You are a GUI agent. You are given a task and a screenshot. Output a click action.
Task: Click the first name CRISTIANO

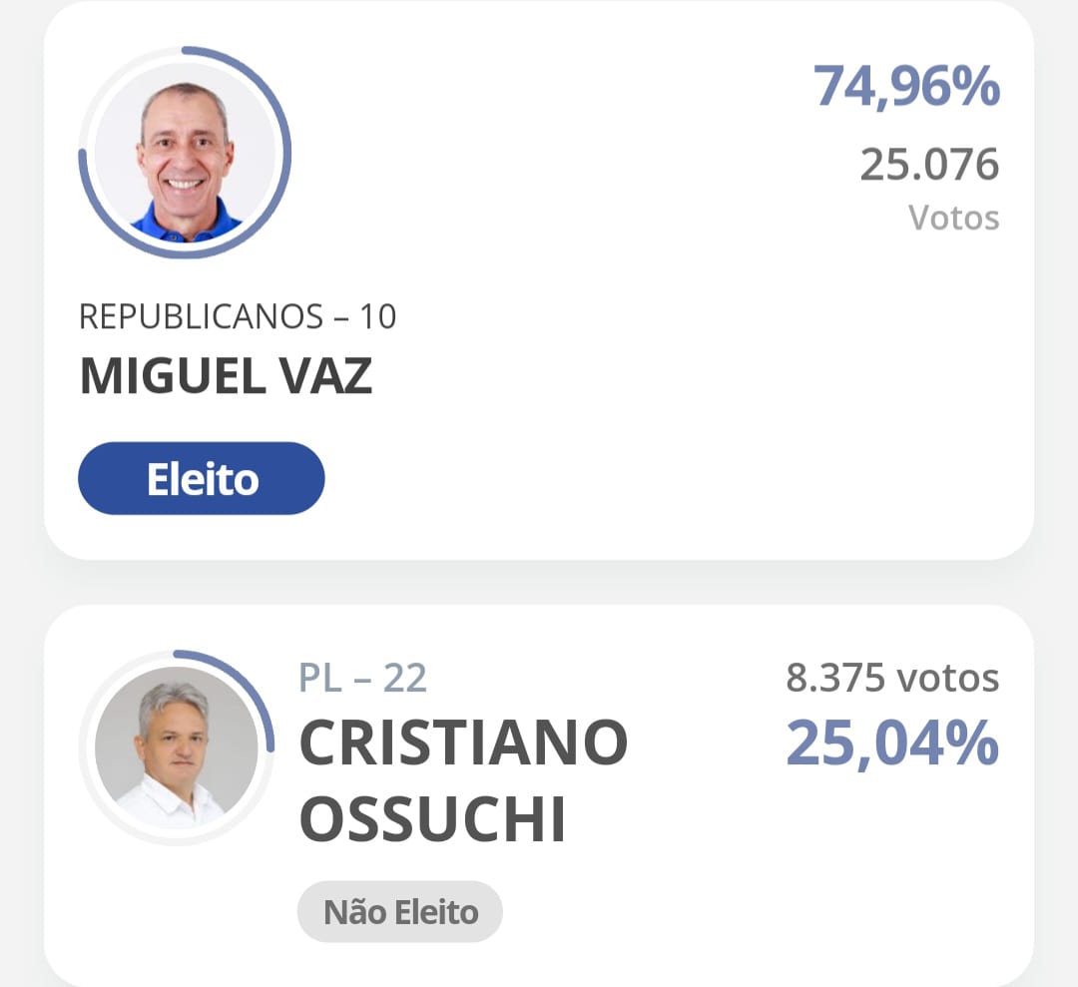[x=463, y=743]
